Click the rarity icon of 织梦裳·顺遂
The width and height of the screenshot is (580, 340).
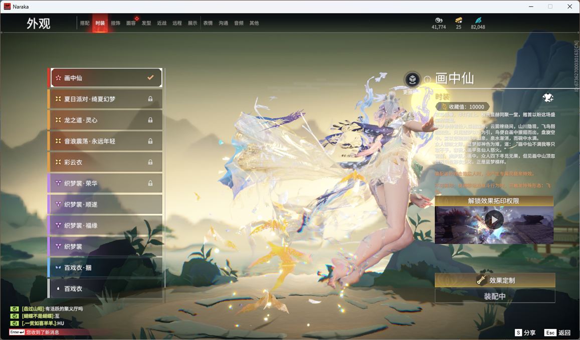pyautogui.click(x=58, y=204)
